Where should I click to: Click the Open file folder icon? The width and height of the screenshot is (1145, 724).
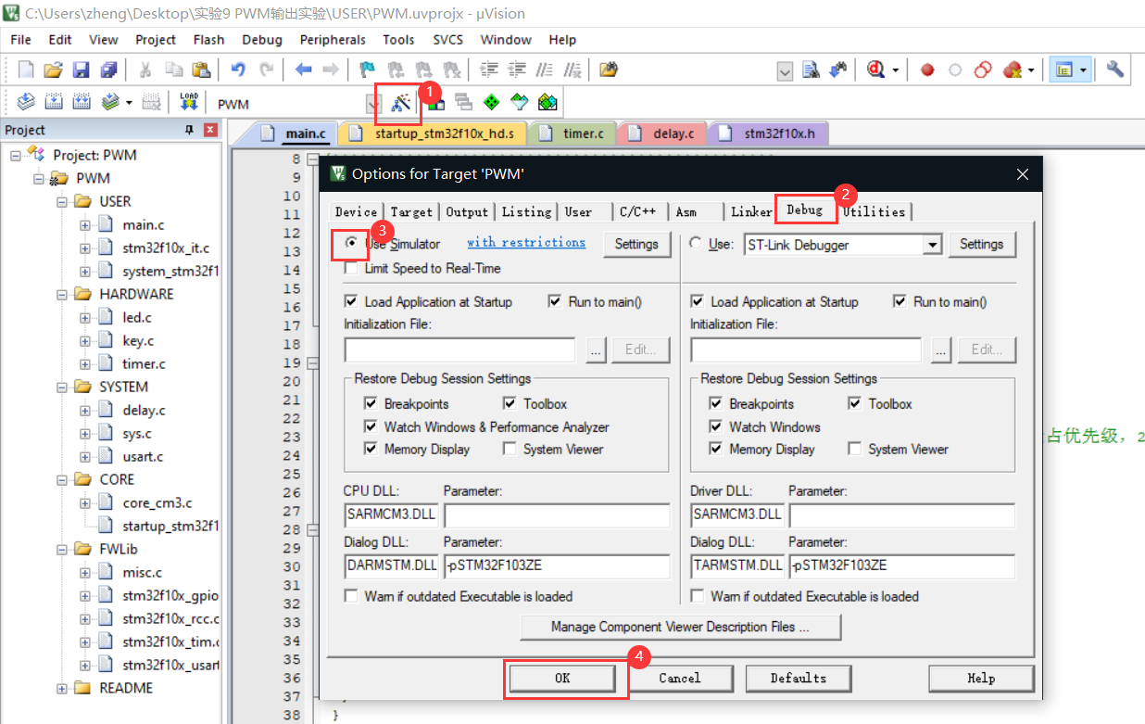[x=53, y=70]
